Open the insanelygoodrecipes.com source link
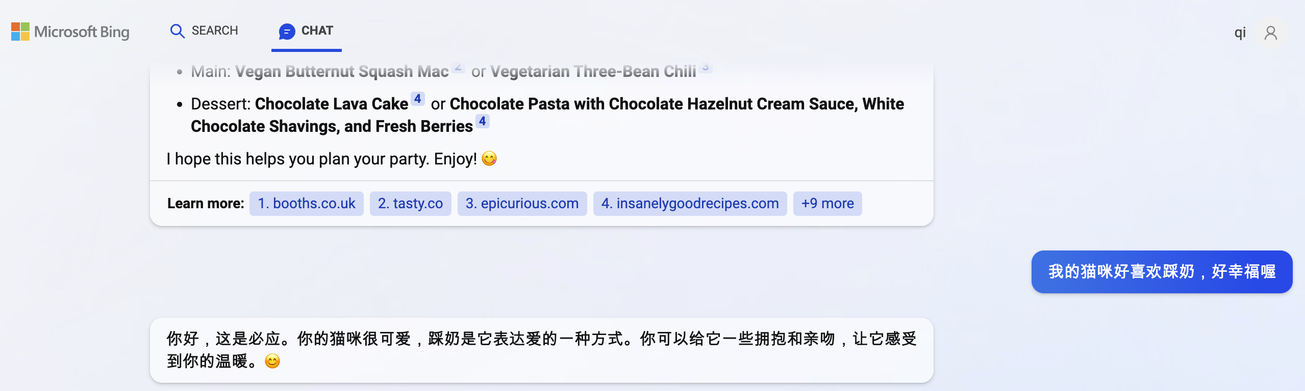This screenshot has height=391, width=1305. click(x=690, y=204)
